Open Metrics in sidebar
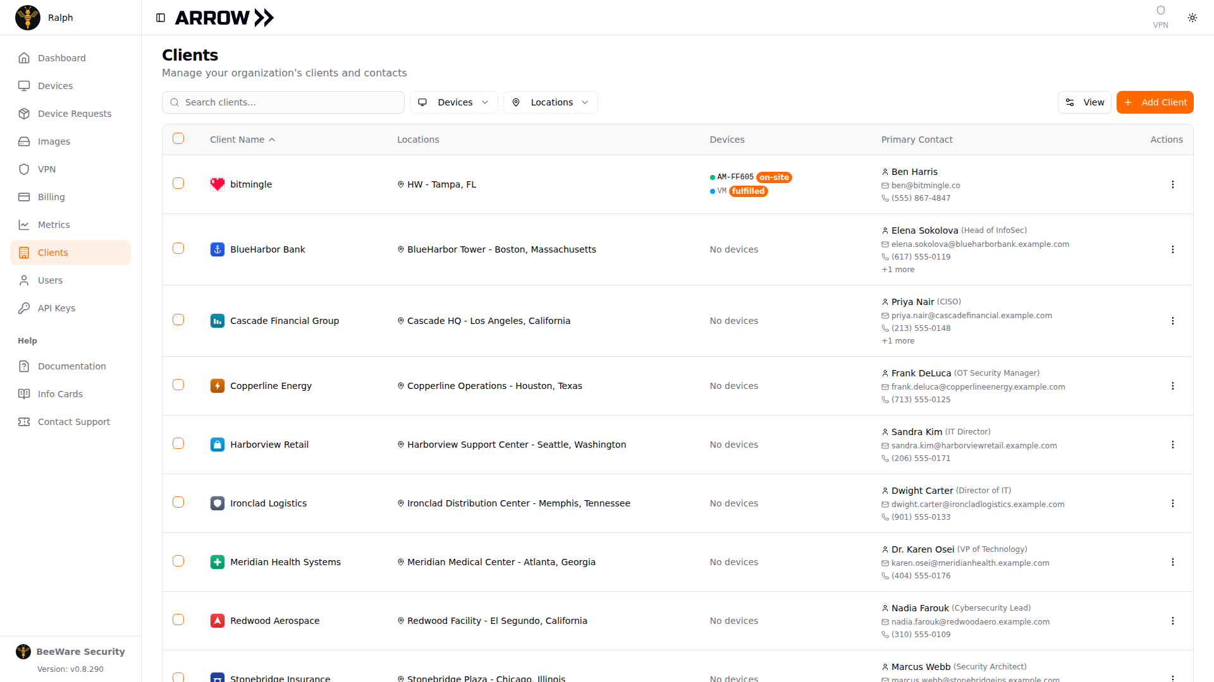This screenshot has width=1214, height=682. tap(71, 225)
